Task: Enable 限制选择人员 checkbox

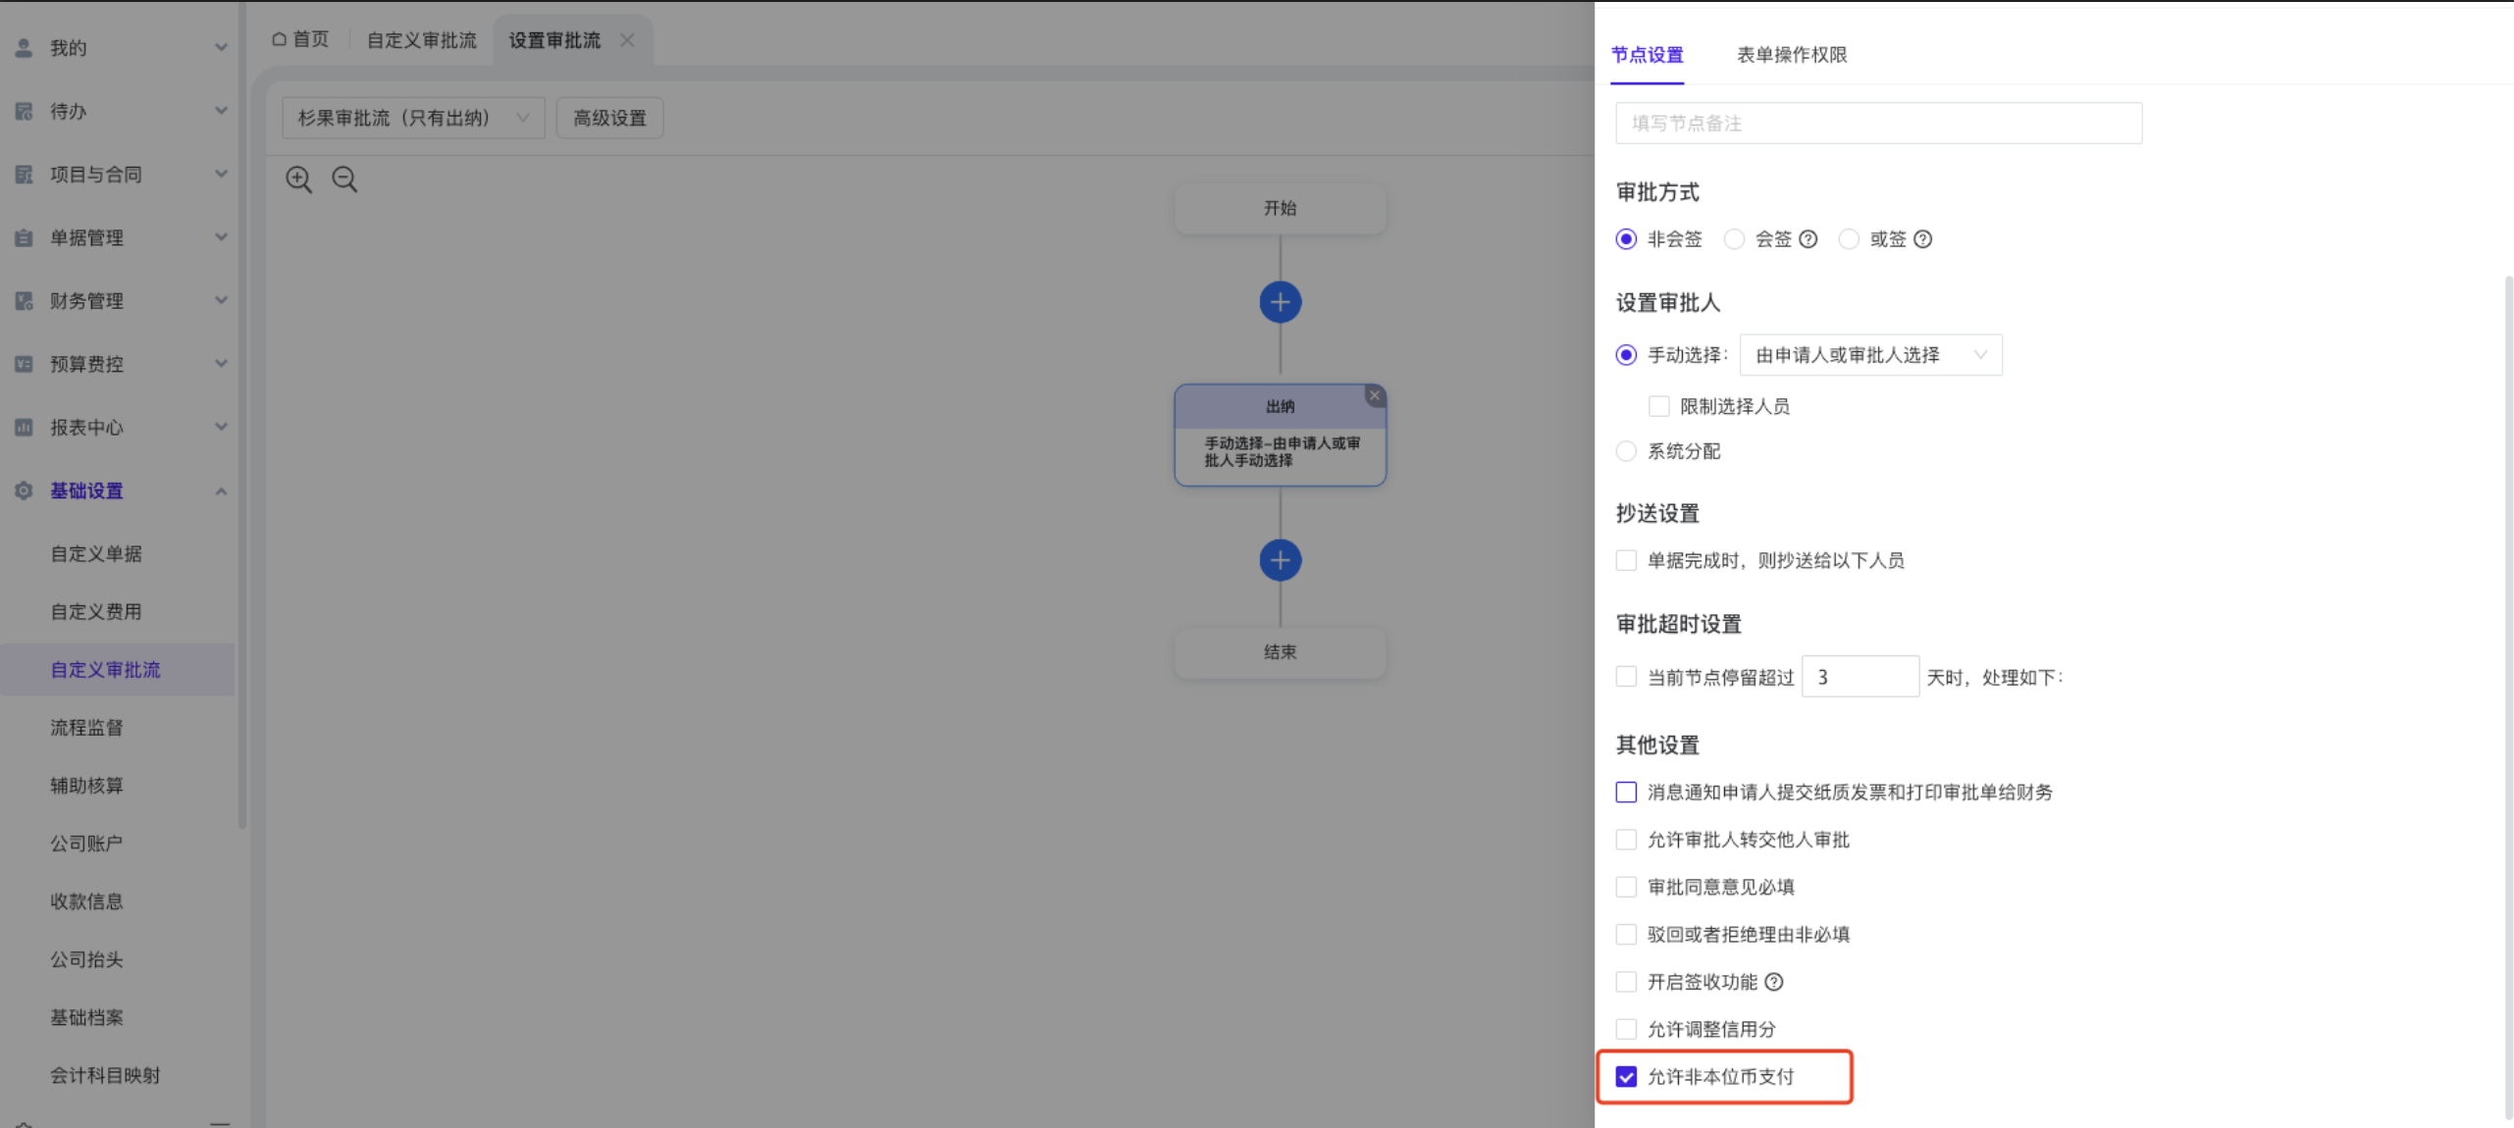Action: click(x=1658, y=406)
